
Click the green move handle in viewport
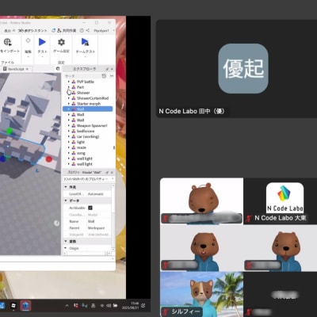(10, 131)
